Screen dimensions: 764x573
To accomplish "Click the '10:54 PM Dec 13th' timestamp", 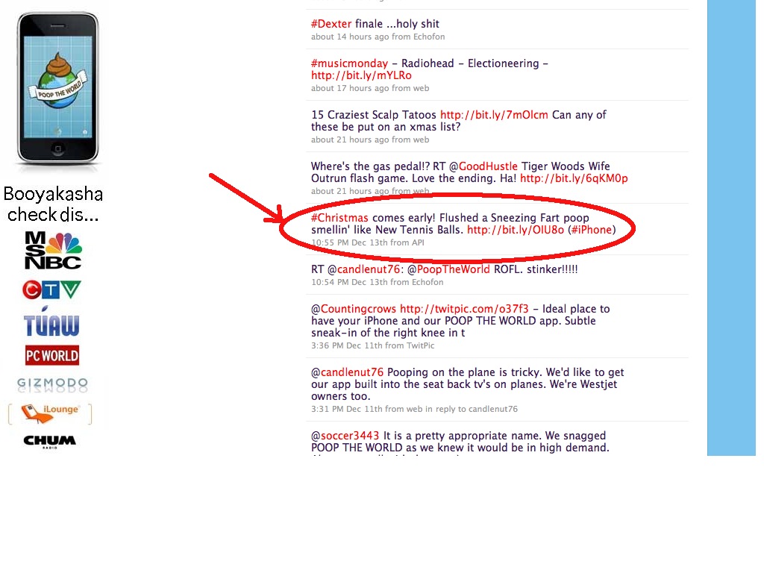I will (349, 282).
